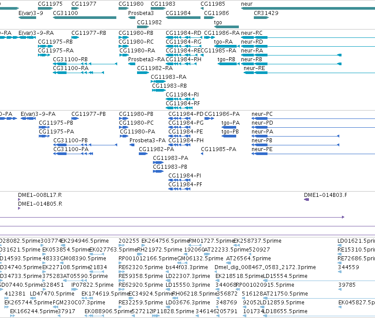Select transcript tgo-RB

point(226,59)
